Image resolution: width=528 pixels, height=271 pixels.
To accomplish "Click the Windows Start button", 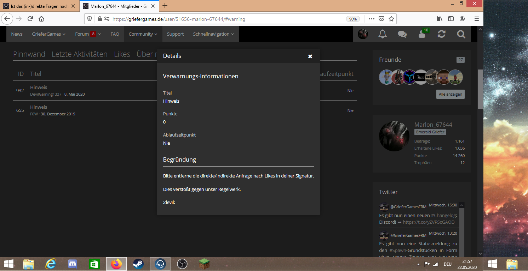I will (x=9, y=264).
